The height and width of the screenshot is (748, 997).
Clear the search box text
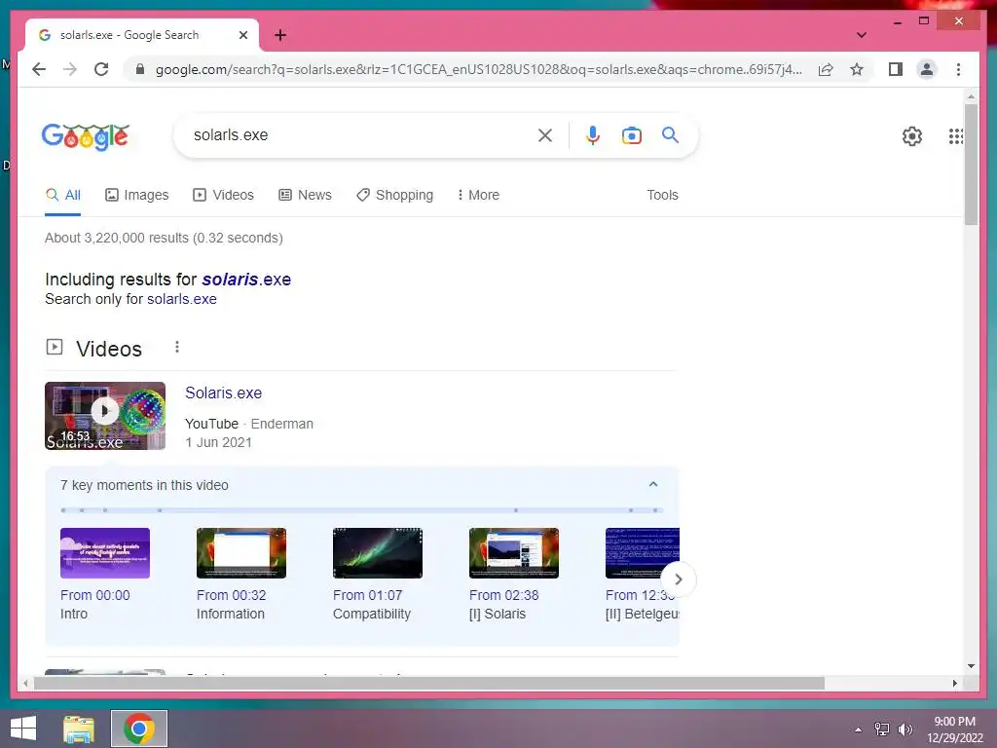tap(545, 134)
